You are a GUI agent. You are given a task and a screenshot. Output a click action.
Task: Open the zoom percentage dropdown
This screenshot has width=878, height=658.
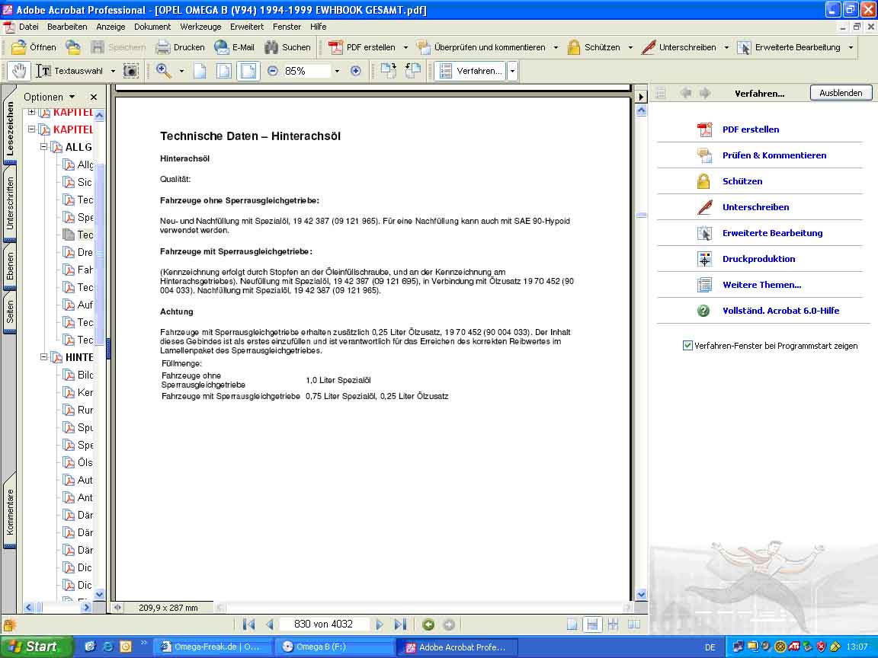(x=337, y=71)
